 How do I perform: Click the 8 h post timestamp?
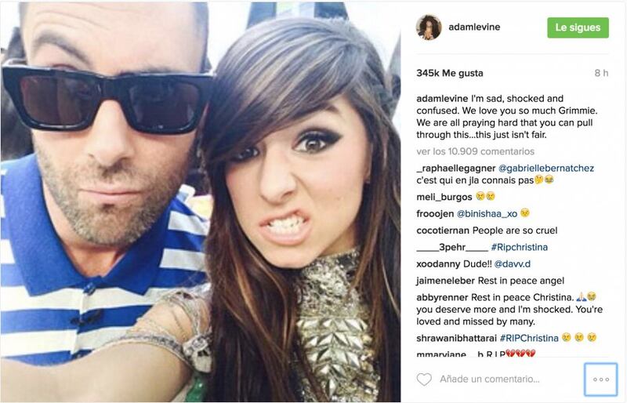pos(601,73)
